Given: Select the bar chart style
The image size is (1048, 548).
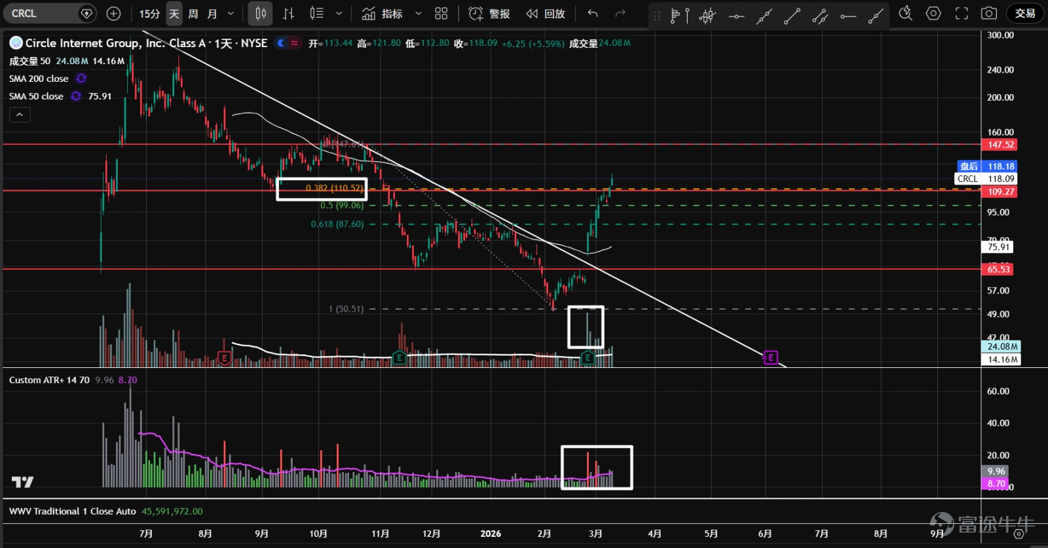Looking at the screenshot, I should coord(288,13).
